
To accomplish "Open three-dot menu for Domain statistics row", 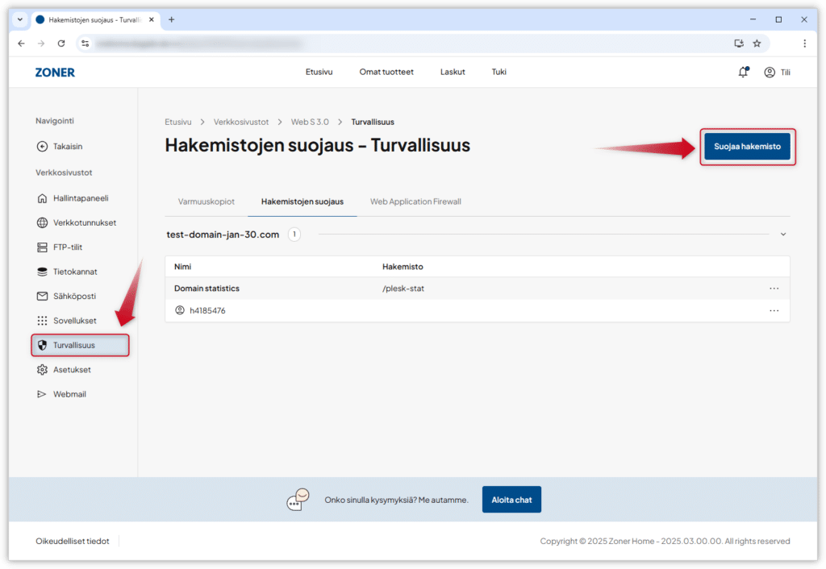I will coord(774,289).
